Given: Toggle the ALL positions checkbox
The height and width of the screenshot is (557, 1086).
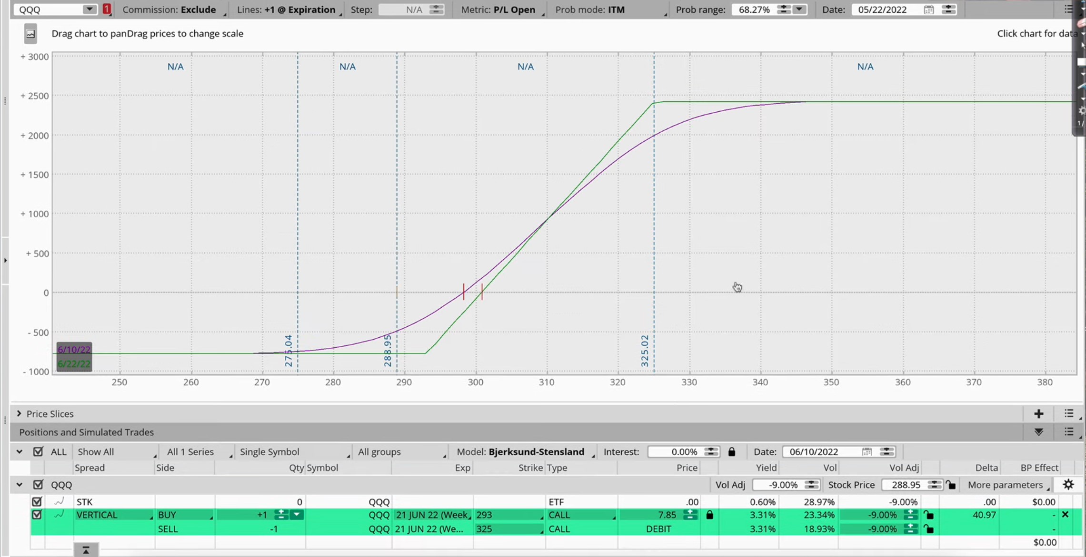Looking at the screenshot, I should 38,452.
